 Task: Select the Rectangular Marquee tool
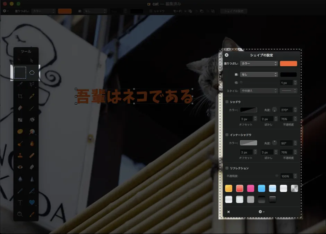(x=20, y=73)
